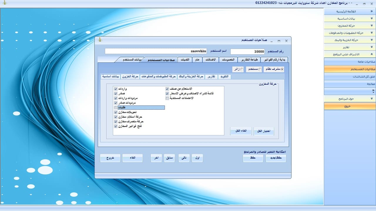The width and height of the screenshot is (376, 211).
Task: Restore the main application window
Action: (364, 4)
